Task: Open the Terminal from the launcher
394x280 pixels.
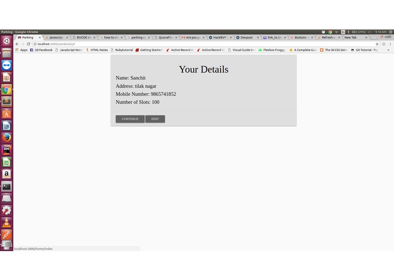Action: (x=7, y=186)
